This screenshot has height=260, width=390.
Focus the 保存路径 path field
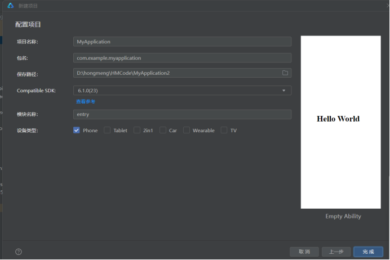click(x=182, y=73)
